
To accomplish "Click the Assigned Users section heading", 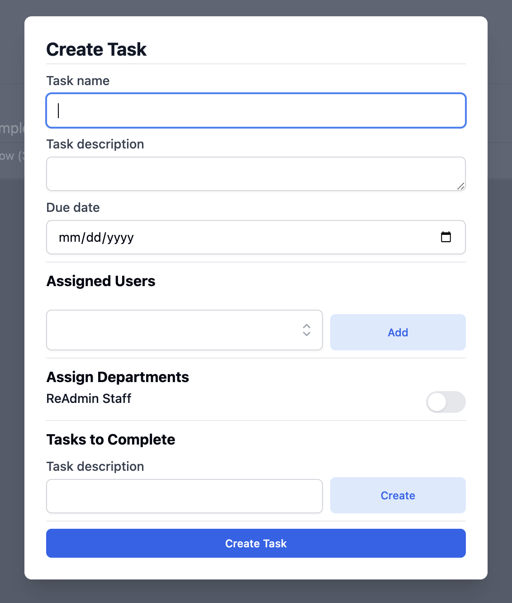I will tap(100, 281).
